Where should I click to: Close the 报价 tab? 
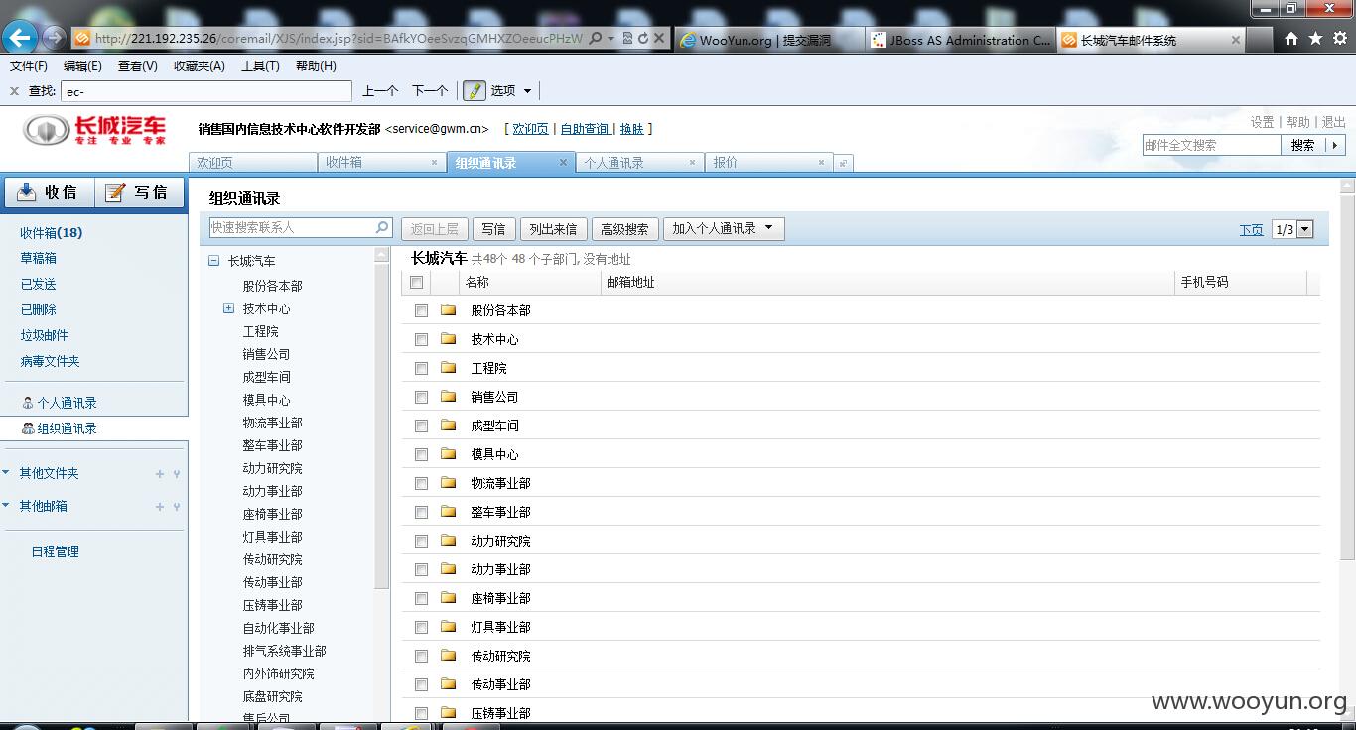tap(821, 162)
